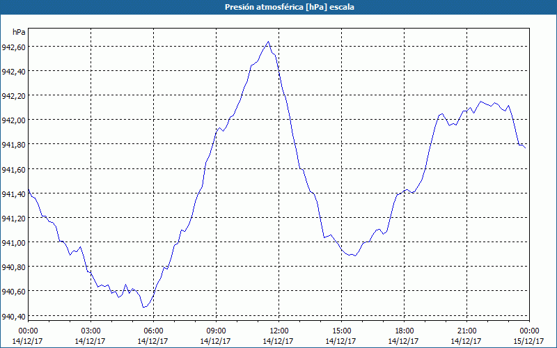Click the 941,60 y-axis value
The width and height of the screenshot is (557, 348).
point(13,169)
